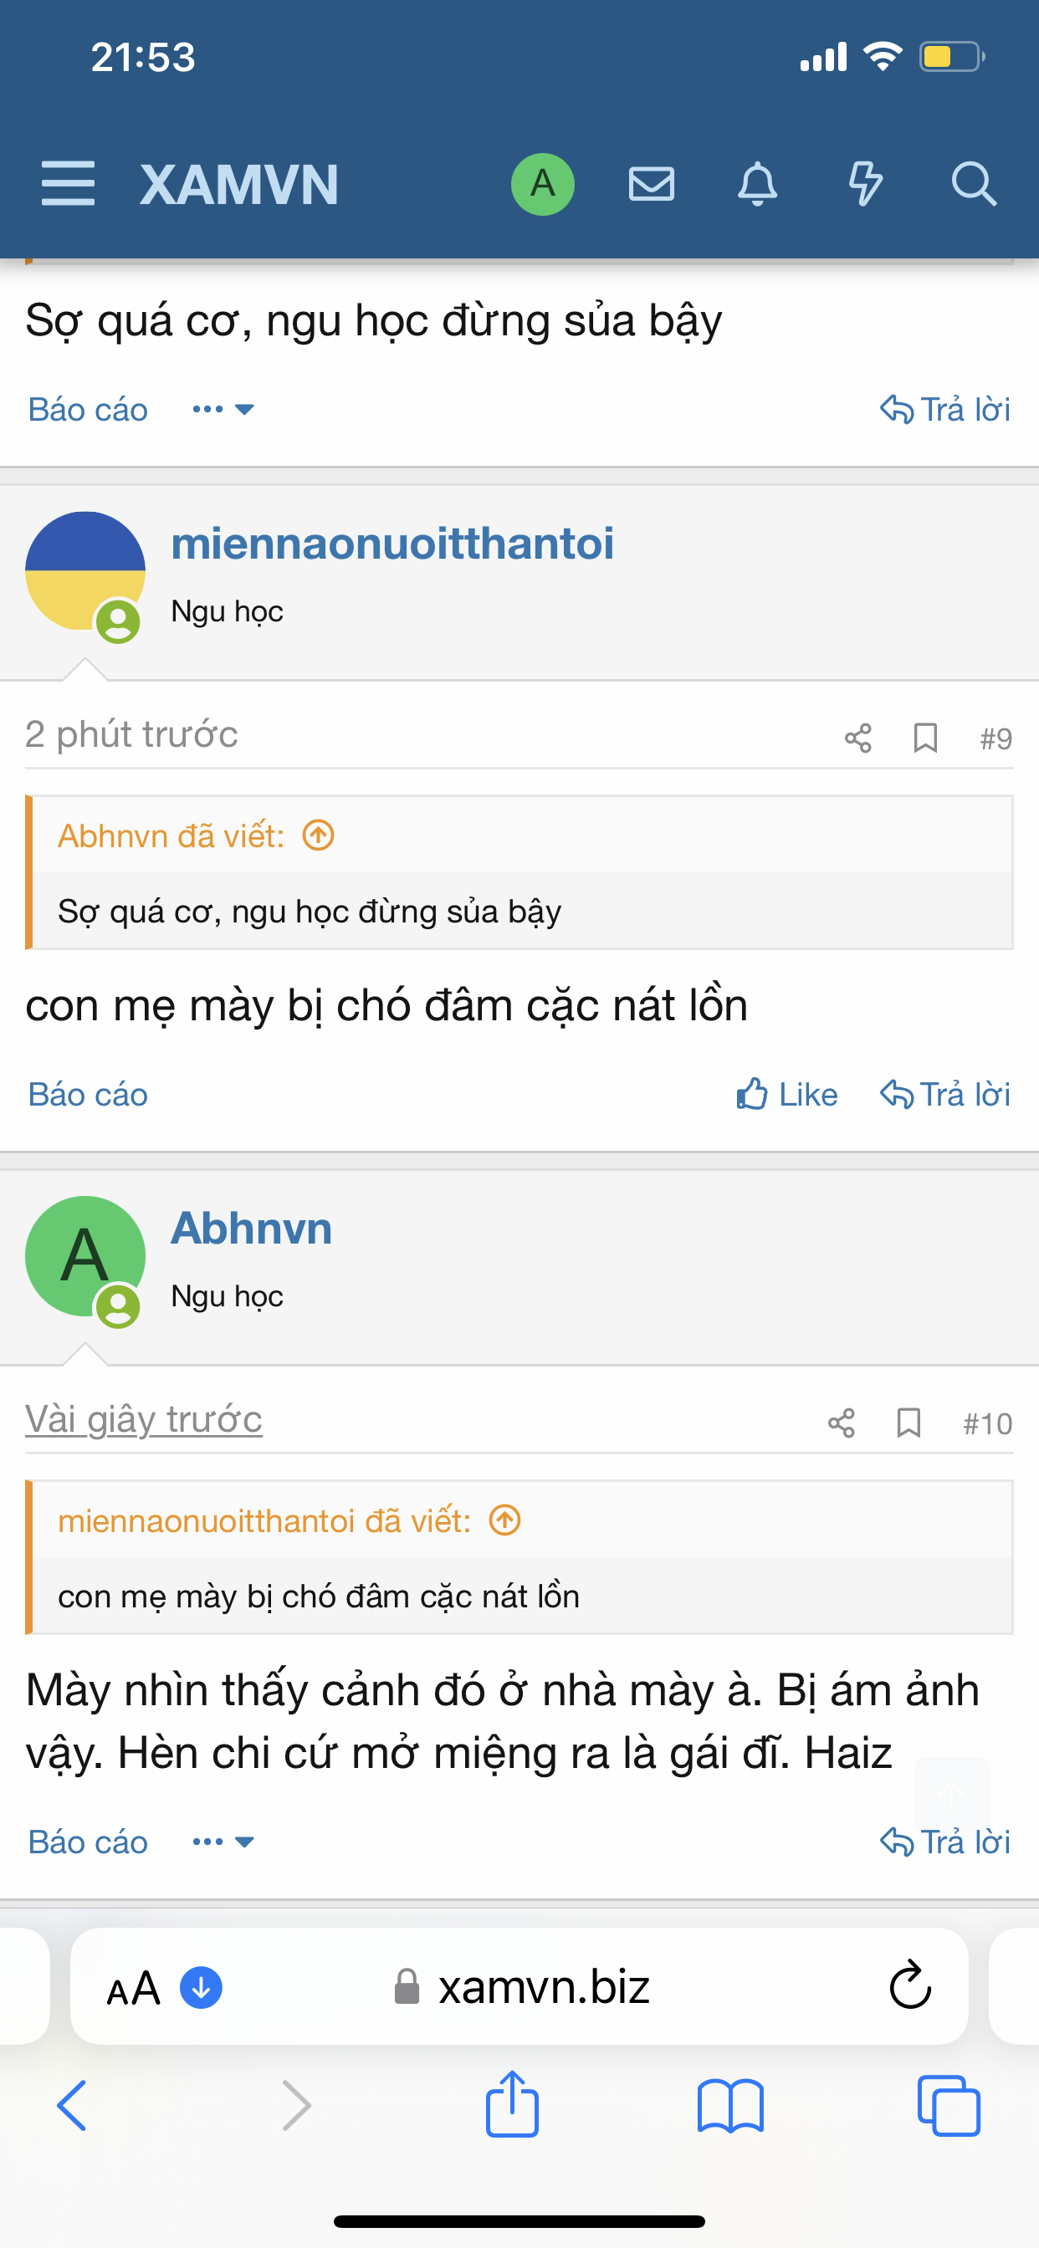Open Safari AA page settings menu
Viewport: 1039px width, 2248px height.
[134, 1989]
